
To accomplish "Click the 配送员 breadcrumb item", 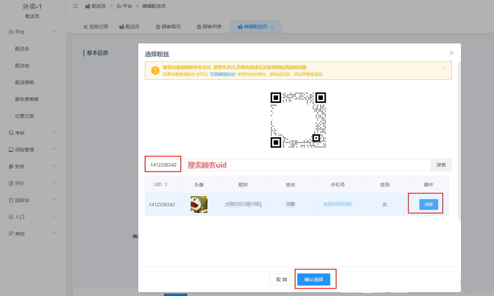I will [x=96, y=6].
